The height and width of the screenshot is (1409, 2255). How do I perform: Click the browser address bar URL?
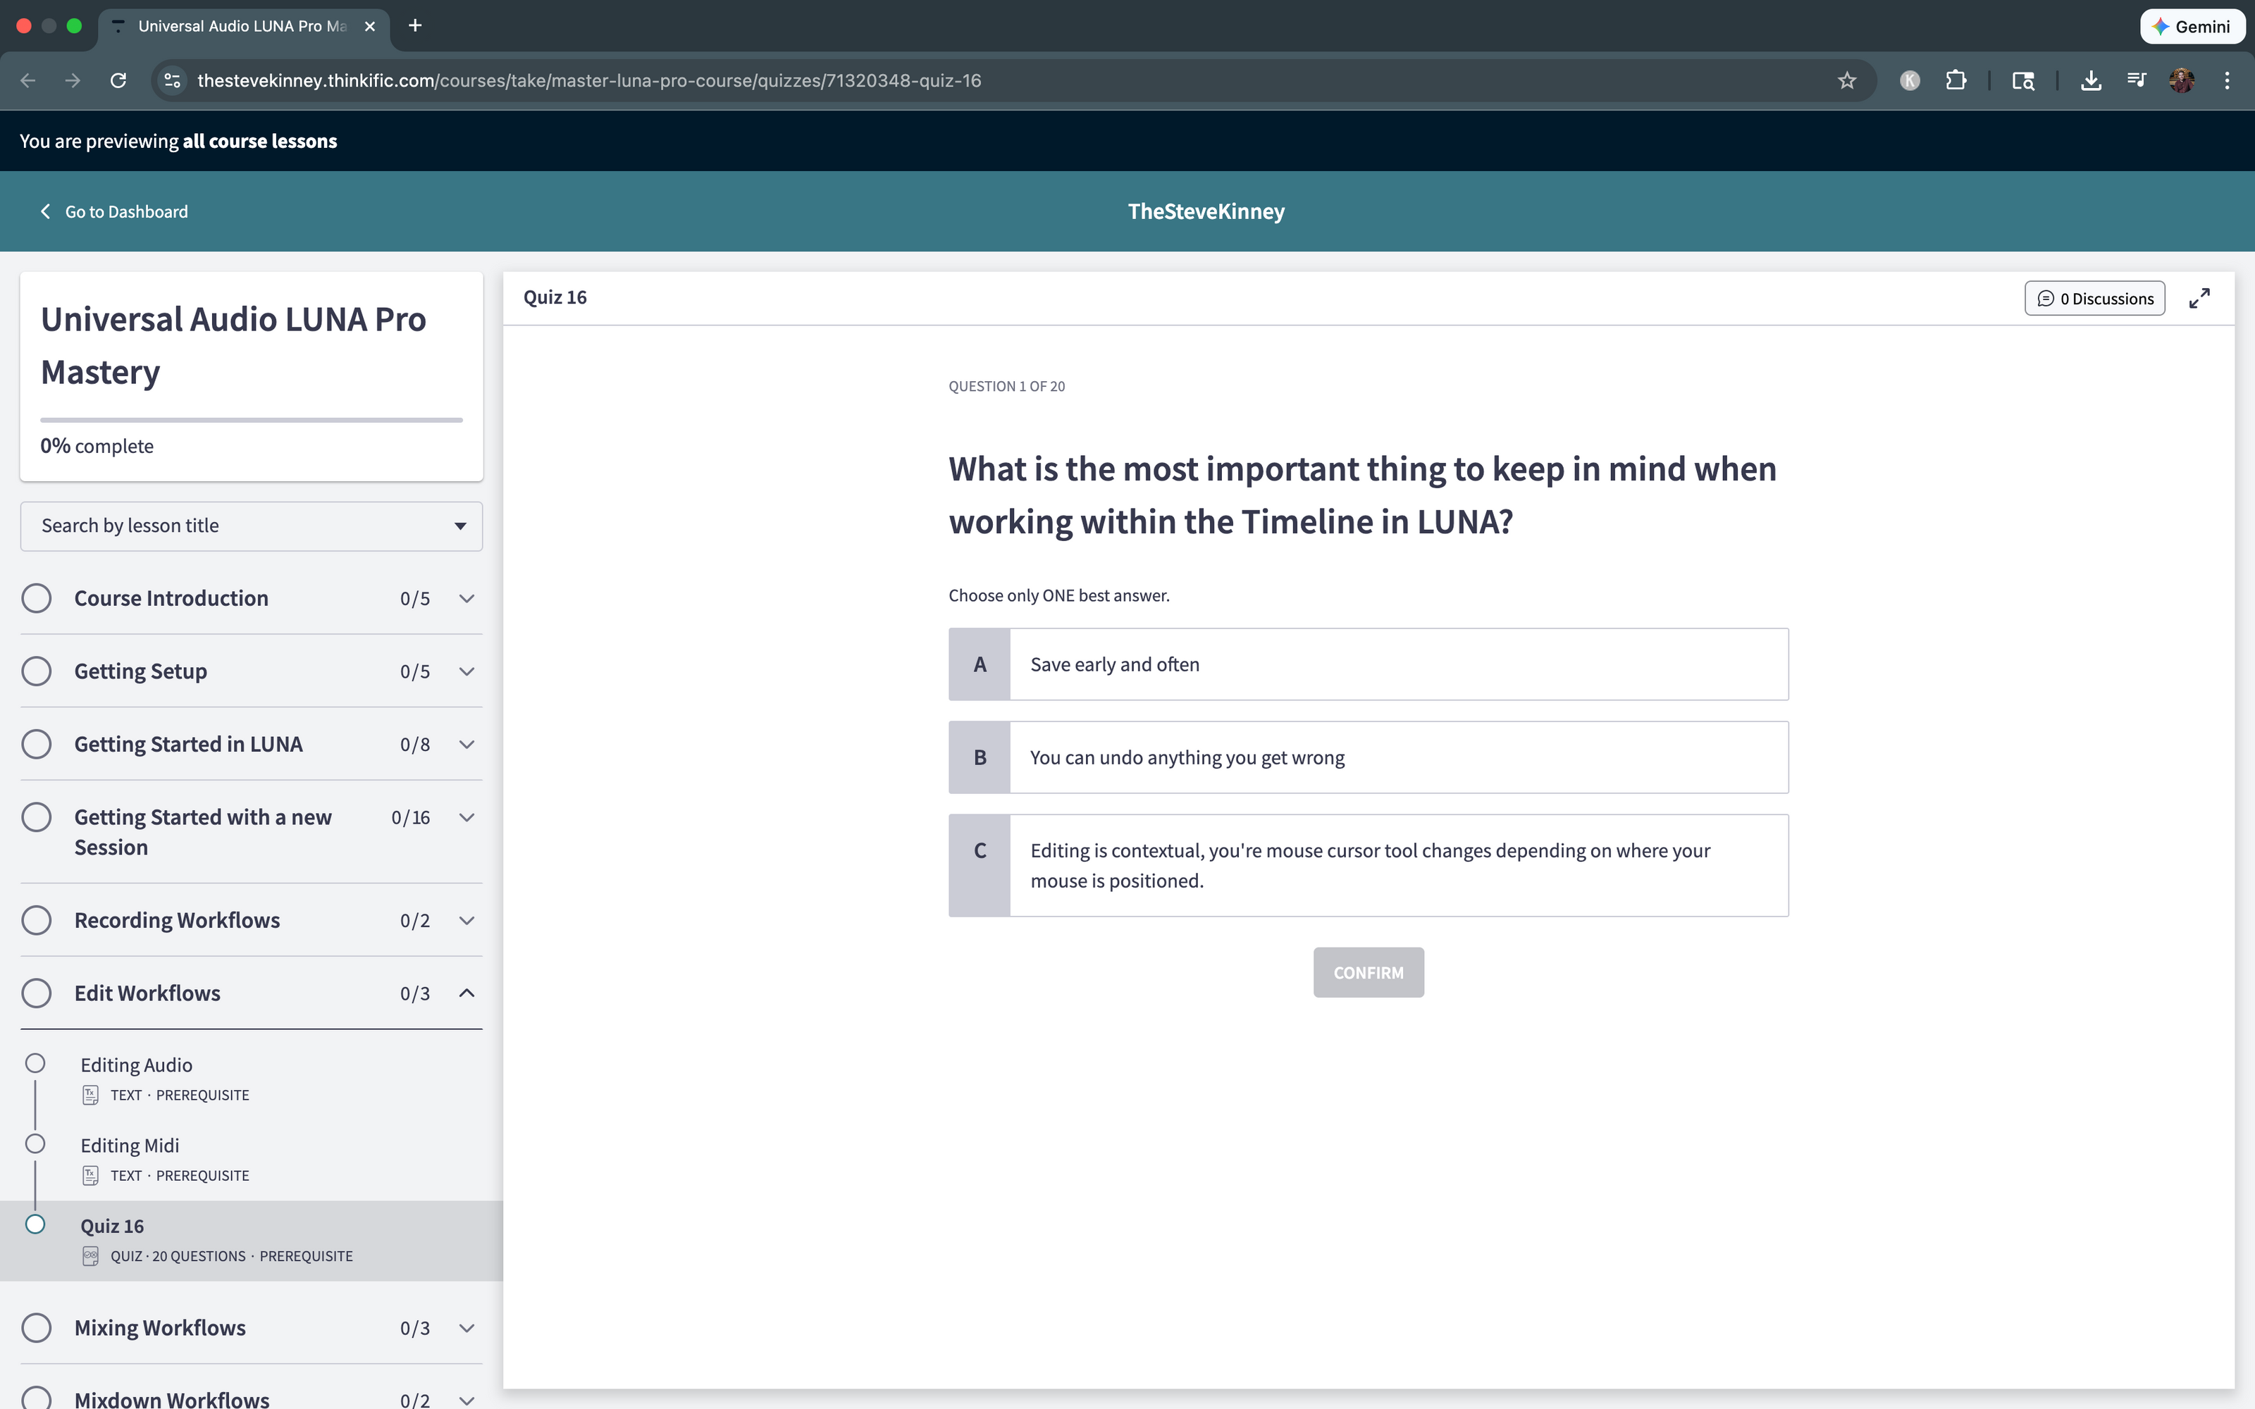[x=589, y=81]
